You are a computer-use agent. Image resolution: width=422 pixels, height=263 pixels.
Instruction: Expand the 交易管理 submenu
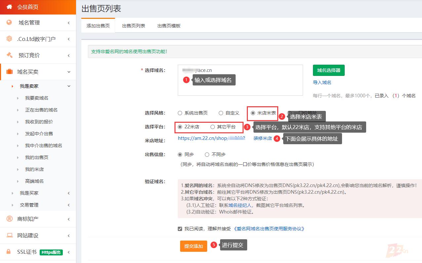[x=69, y=205]
